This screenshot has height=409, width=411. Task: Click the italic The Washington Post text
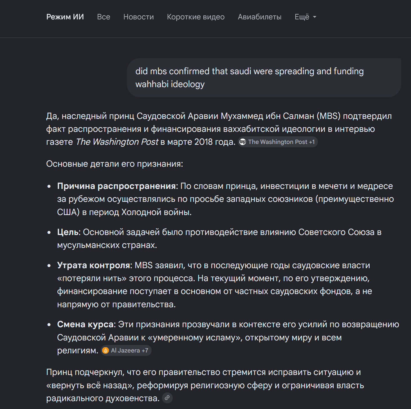117,142
